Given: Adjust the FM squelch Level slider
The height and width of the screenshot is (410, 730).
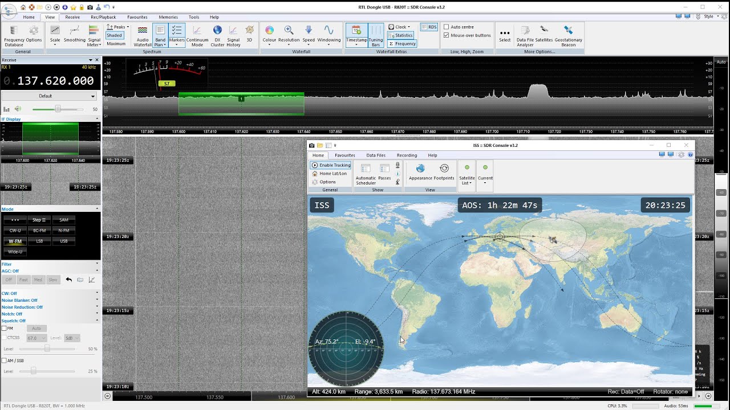Looking at the screenshot, I should pyautogui.click(x=47, y=348).
